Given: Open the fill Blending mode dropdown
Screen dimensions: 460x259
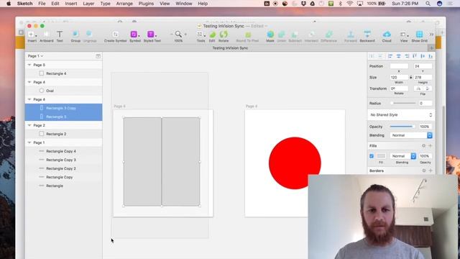Looking at the screenshot, I should pyautogui.click(x=402, y=156).
